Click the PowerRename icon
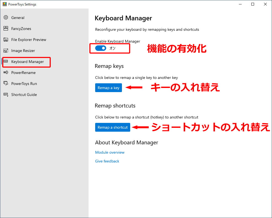Screen dimensions: 272x218 pos(6,72)
